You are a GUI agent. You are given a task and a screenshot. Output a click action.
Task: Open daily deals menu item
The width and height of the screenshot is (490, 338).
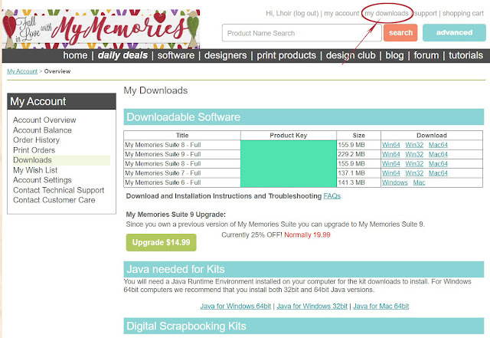pos(122,55)
